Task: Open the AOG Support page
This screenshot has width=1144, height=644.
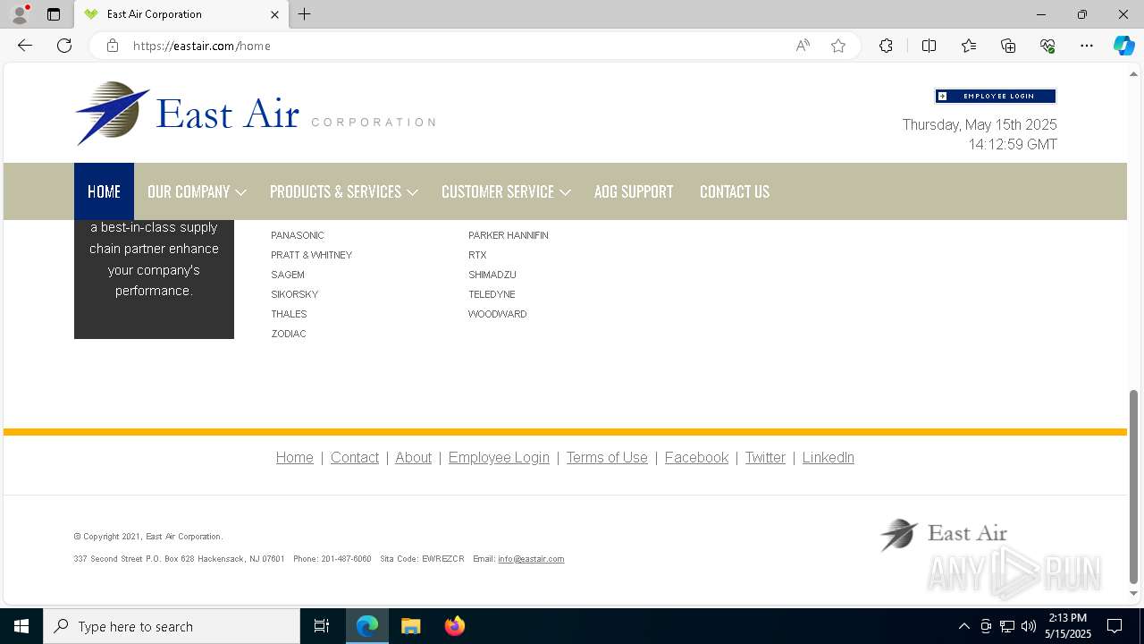Action: [x=634, y=191]
